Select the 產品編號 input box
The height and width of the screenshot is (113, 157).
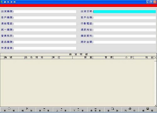(x=45, y=42)
